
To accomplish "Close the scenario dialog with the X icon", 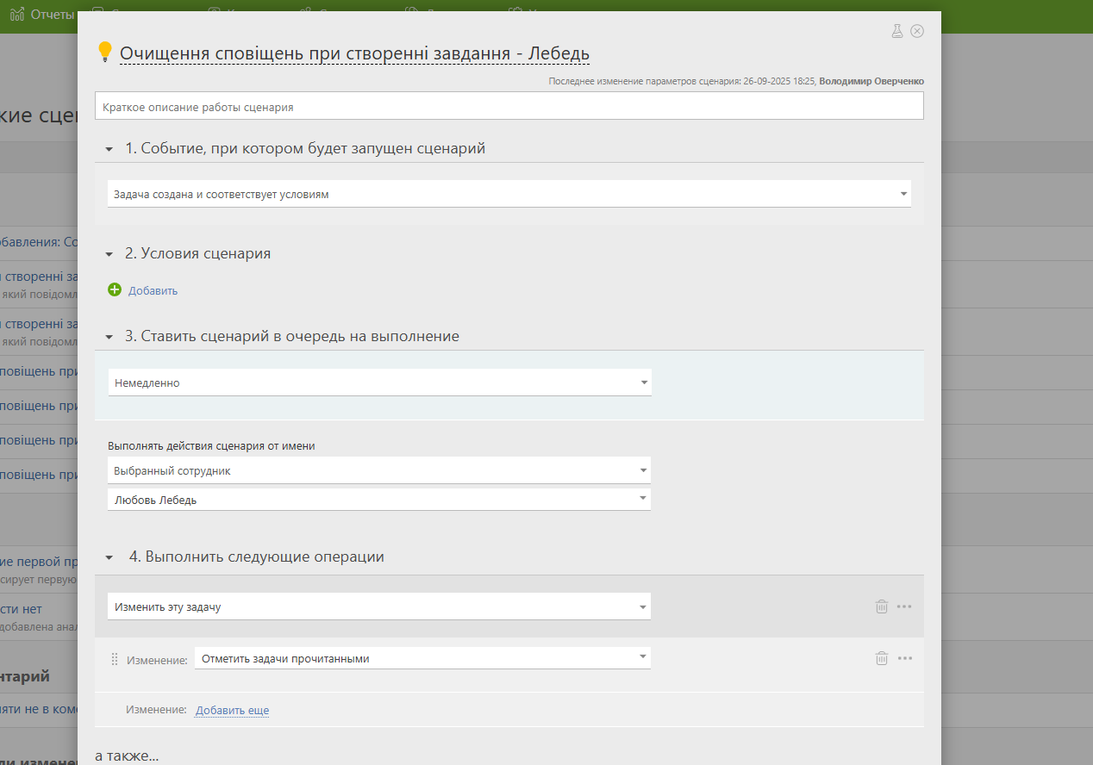I will click(917, 31).
